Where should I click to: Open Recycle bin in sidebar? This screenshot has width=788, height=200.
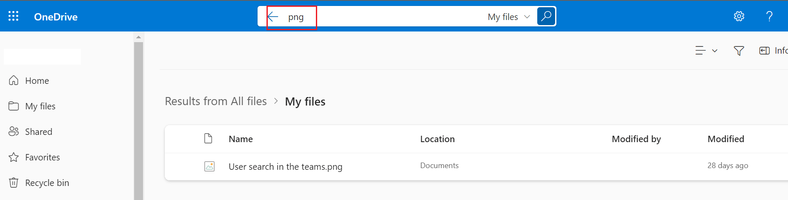tap(47, 183)
